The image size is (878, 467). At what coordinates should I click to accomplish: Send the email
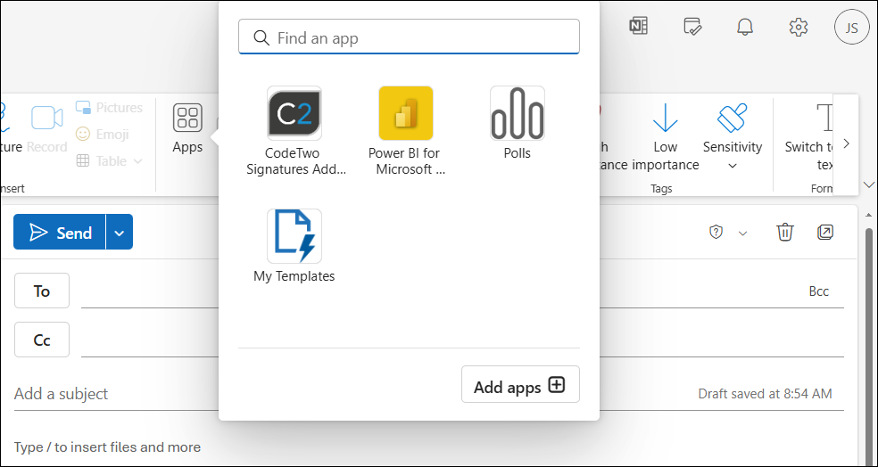point(60,232)
